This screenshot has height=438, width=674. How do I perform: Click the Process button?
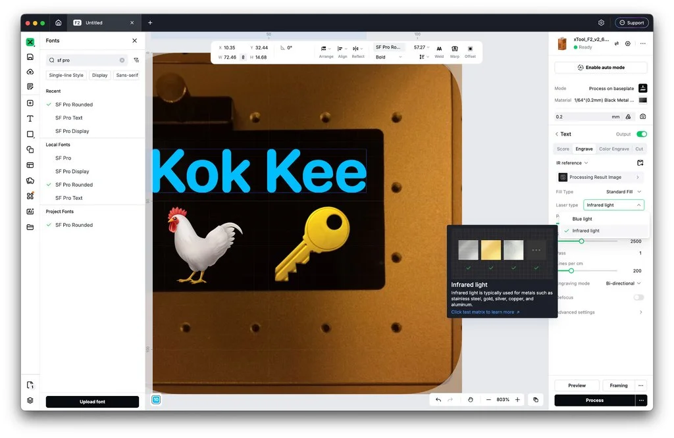[x=594, y=401]
